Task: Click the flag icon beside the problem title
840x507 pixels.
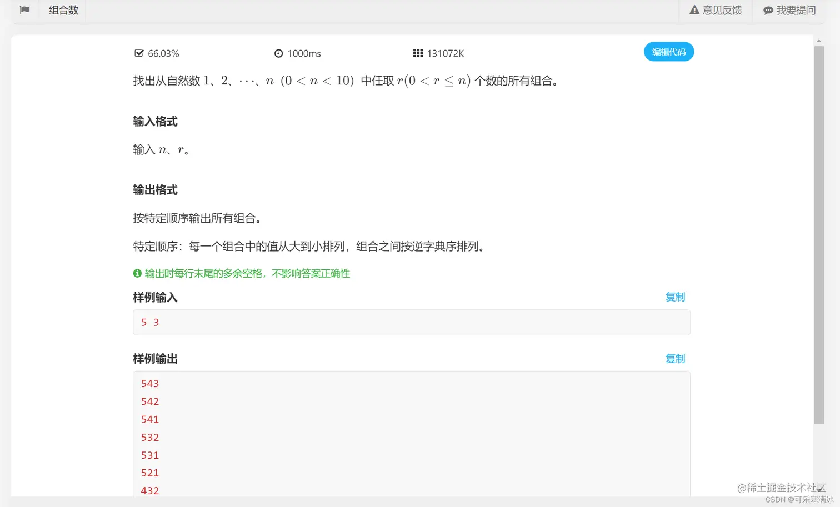Action: coord(24,10)
